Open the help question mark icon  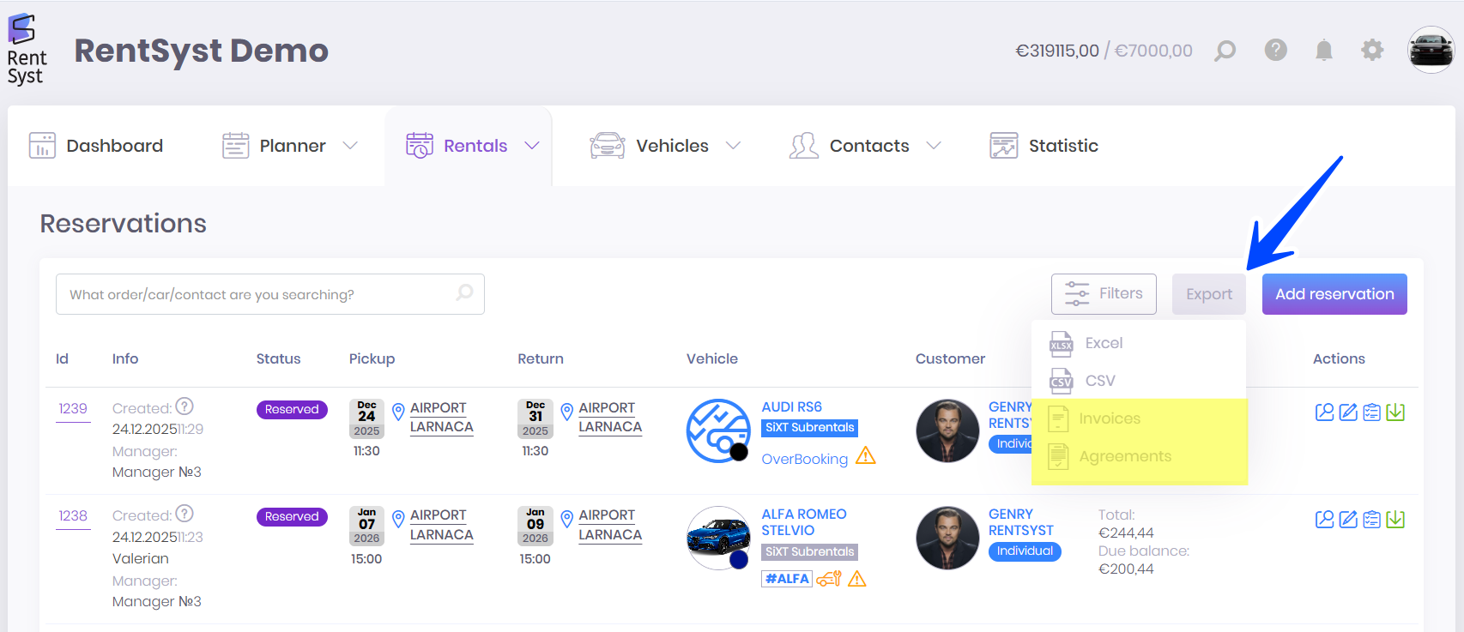(1275, 51)
